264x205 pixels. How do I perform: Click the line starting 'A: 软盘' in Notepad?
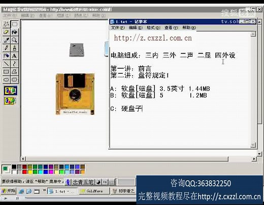[x=160, y=89]
